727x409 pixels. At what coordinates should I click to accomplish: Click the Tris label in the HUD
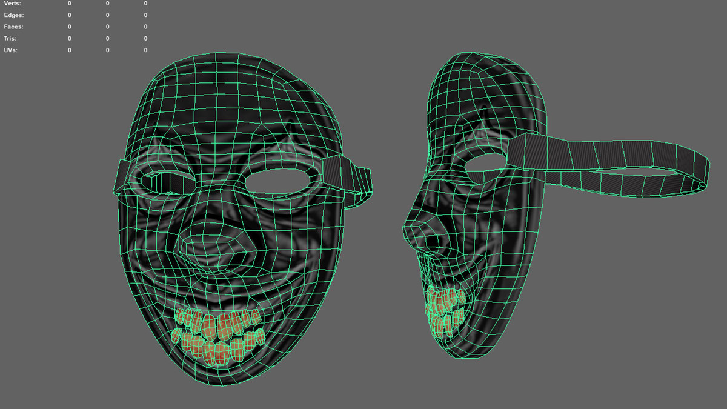11,38
